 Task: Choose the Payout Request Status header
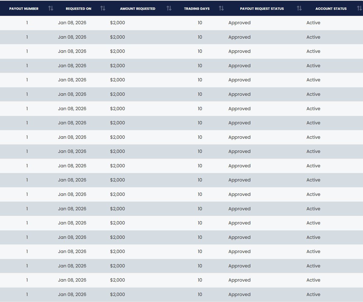pos(262,9)
